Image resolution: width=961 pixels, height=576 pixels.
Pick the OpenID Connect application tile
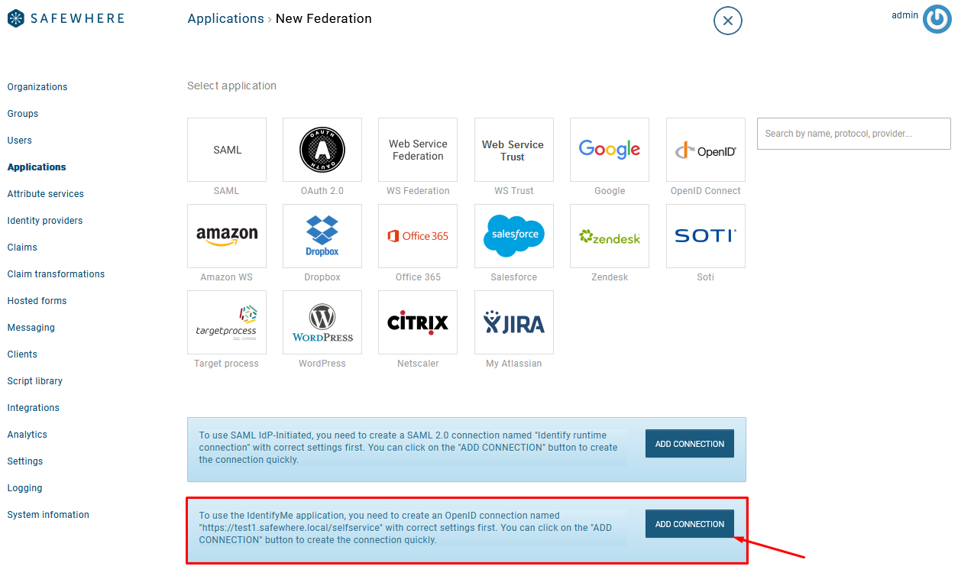point(705,150)
